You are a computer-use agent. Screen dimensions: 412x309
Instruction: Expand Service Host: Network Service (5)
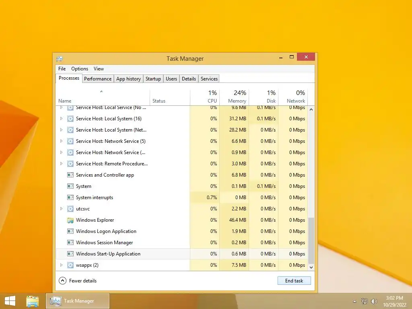point(61,141)
